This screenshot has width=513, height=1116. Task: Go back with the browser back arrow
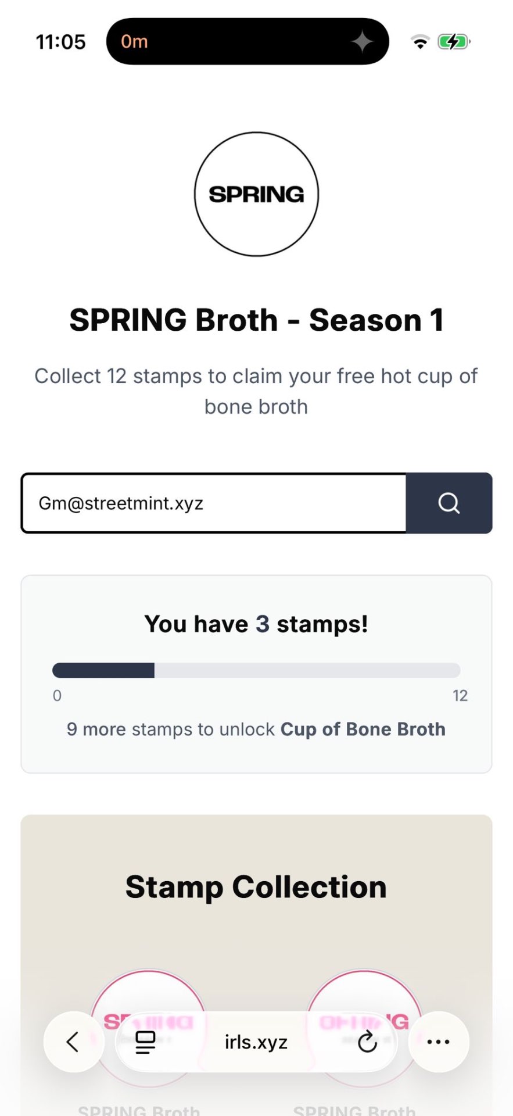coord(73,1042)
